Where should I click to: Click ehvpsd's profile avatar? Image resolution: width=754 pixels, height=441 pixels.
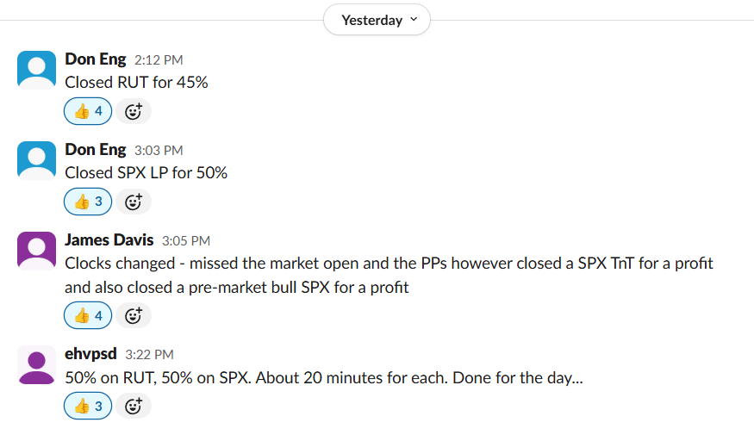(x=36, y=364)
